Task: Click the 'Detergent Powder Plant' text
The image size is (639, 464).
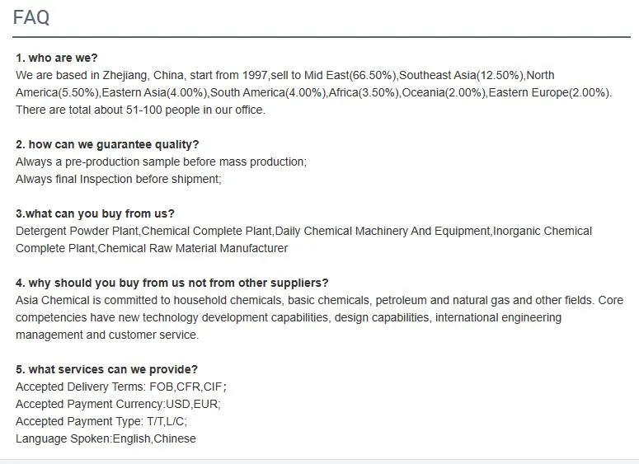Action: point(77,231)
